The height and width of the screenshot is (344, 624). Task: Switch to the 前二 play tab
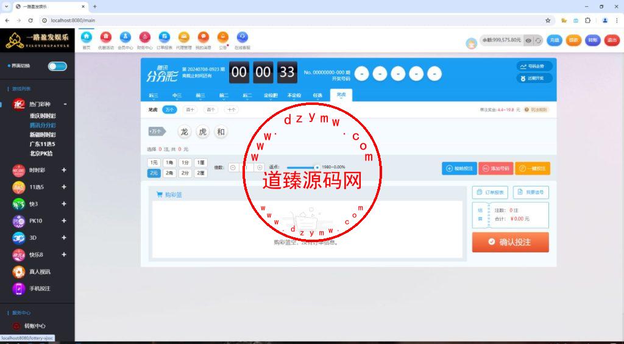tap(224, 96)
